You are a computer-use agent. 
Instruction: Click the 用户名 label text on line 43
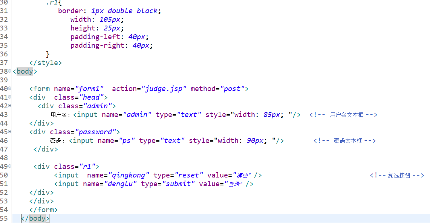tap(58, 115)
